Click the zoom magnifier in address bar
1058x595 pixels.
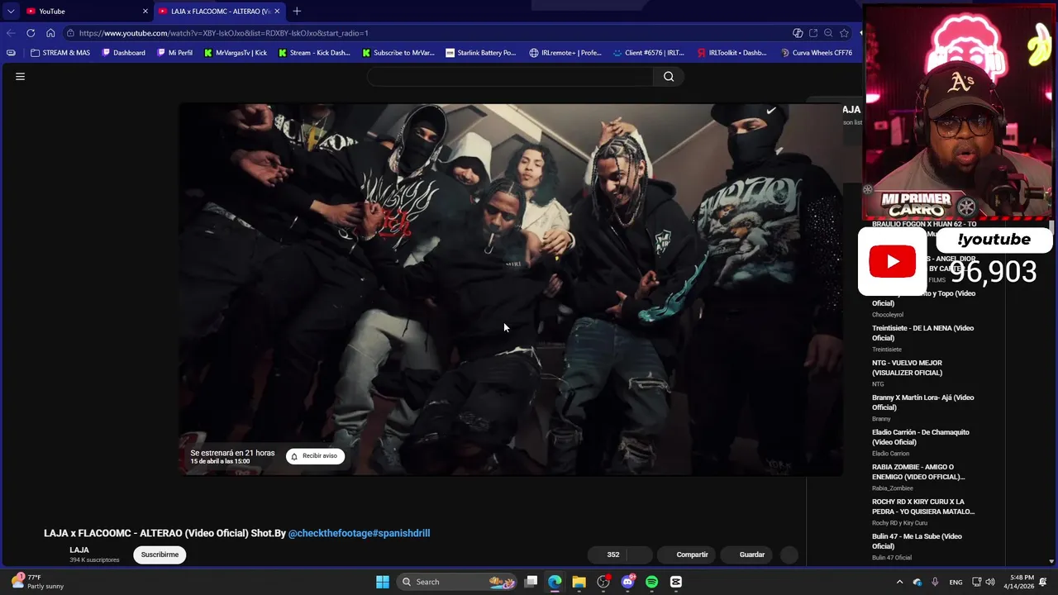[x=828, y=33]
